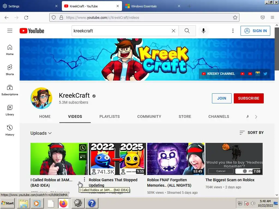279x209 pixels.
Task: Open Subscriptions in the left sidebar
Action: 10,90
